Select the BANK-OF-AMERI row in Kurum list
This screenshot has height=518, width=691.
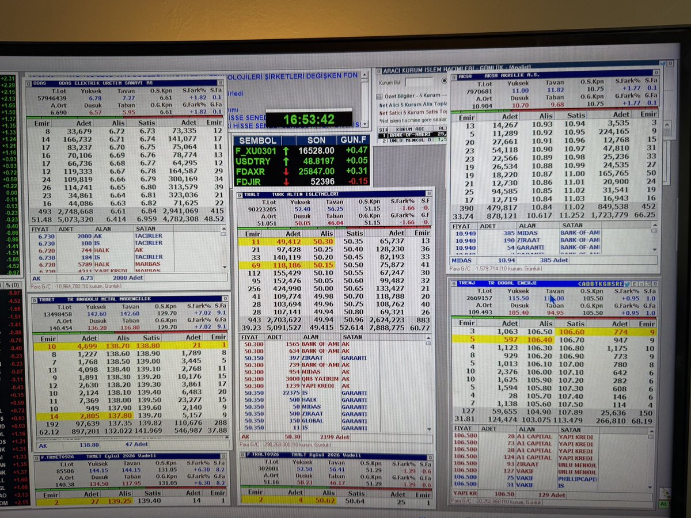412,135
